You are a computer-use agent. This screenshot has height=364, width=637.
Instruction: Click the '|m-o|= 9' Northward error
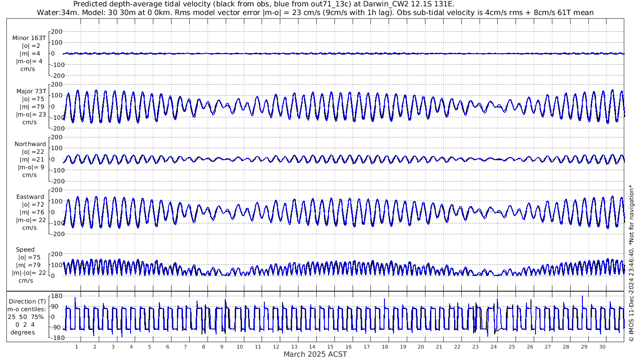[x=30, y=167]
